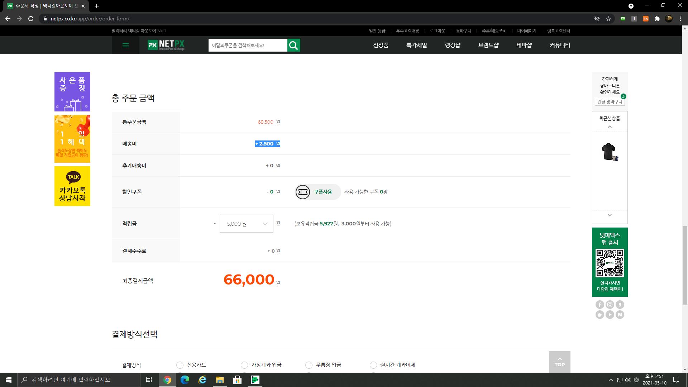Viewport: 688px width, 387px height.
Task: Open the 랭킹샵 menu
Action: click(x=452, y=45)
